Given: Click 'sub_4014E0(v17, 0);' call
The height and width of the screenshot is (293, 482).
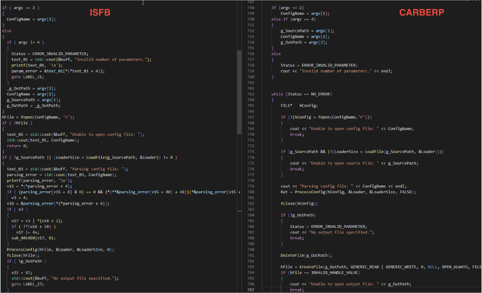Looking at the screenshot, I should 33,238.
